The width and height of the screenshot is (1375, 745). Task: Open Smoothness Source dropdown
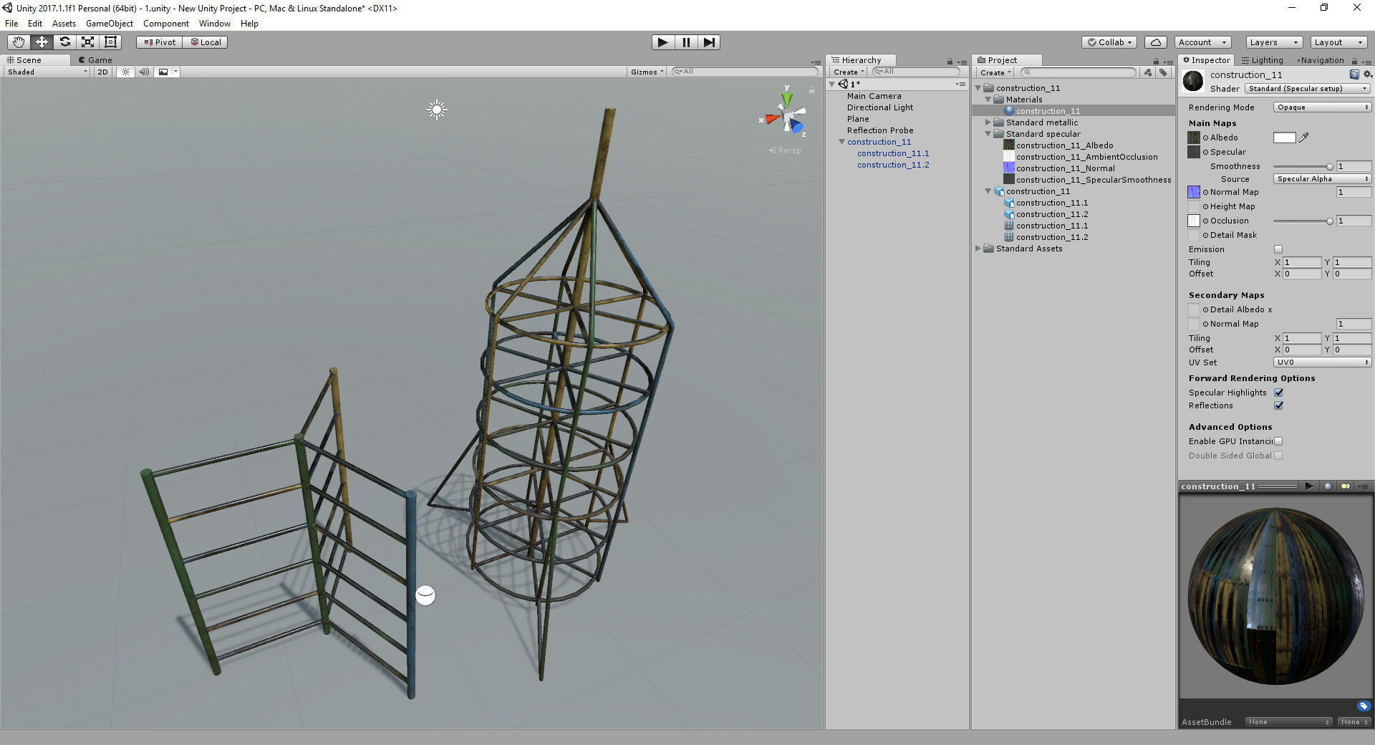coord(1322,179)
